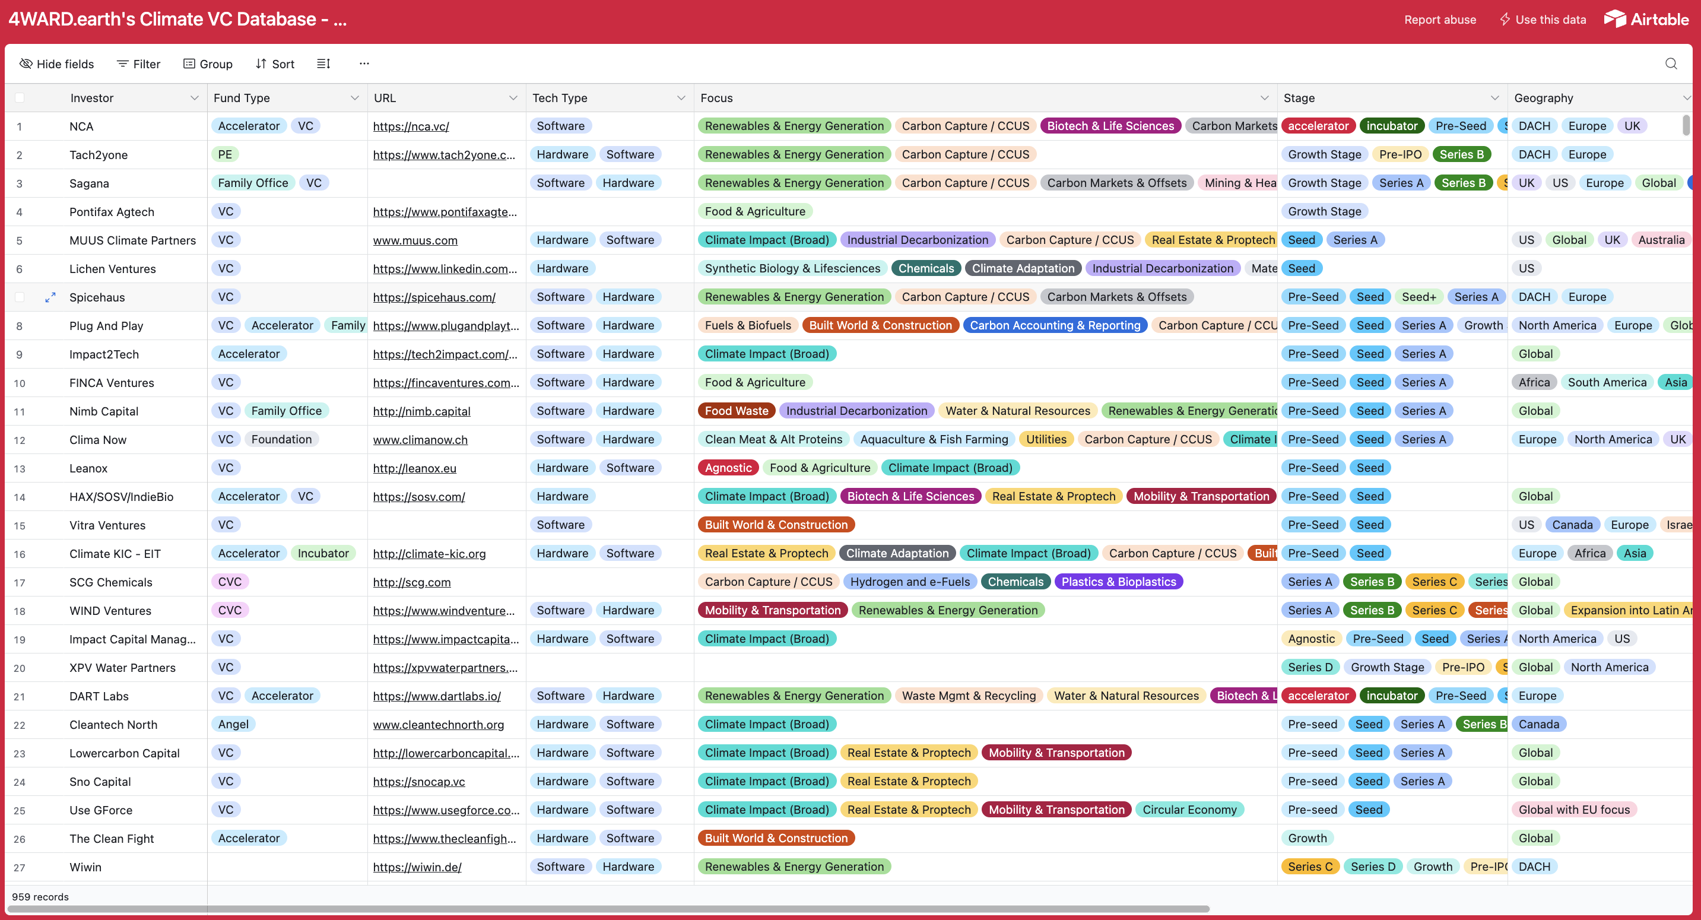Click the PE tag in Tach2yone row

(x=225, y=154)
